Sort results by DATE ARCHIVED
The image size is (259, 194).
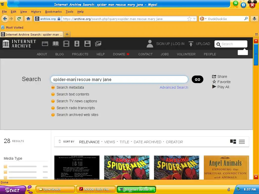tap(147, 142)
